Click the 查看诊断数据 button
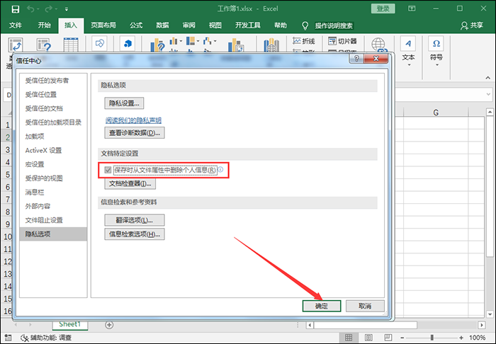 tap(135, 132)
